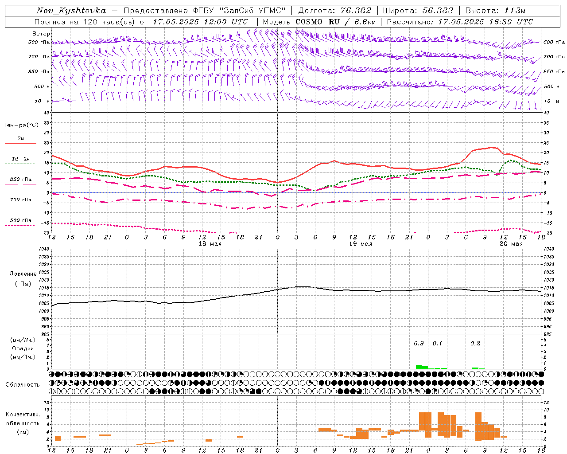
Task: Click the "0.9" precipitation amount value
Action: click(x=419, y=344)
